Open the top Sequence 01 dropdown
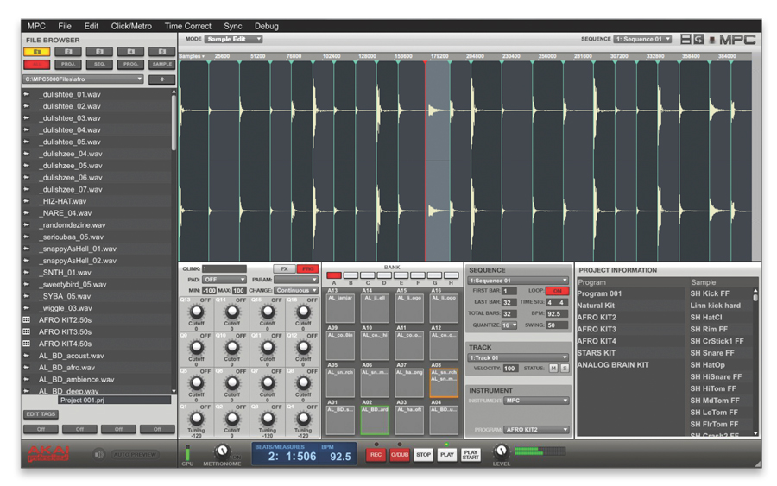The width and height of the screenshot is (777, 486). 642,39
